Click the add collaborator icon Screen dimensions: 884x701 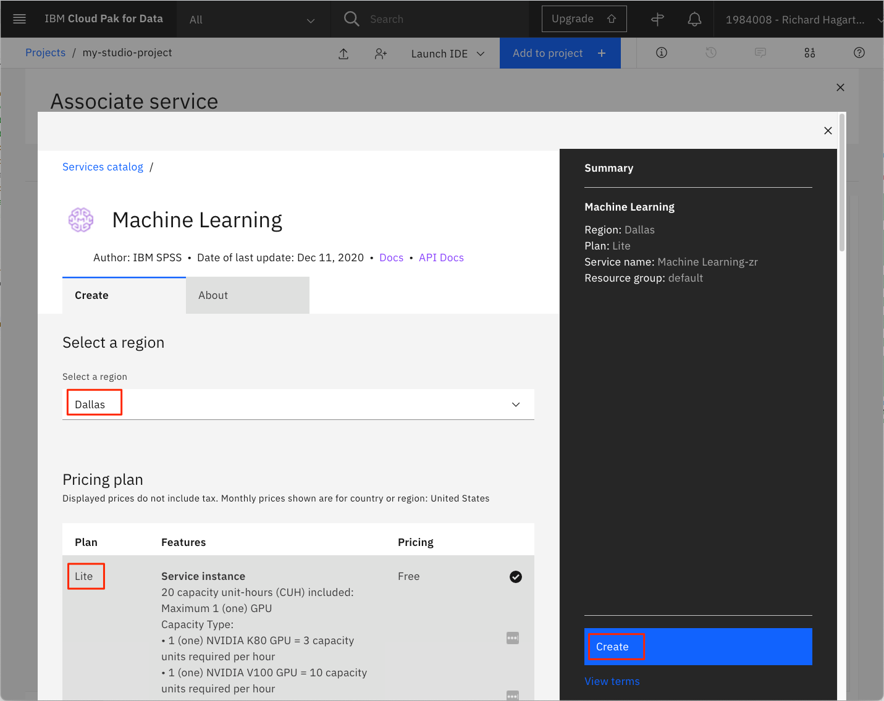(x=381, y=54)
